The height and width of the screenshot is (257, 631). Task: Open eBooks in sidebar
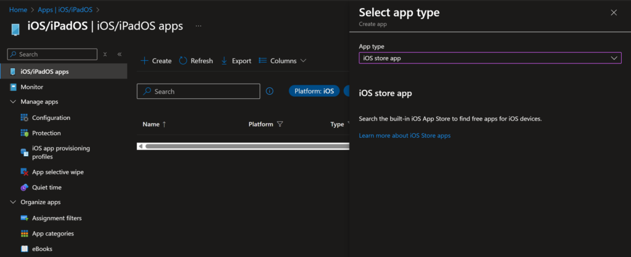coord(43,248)
